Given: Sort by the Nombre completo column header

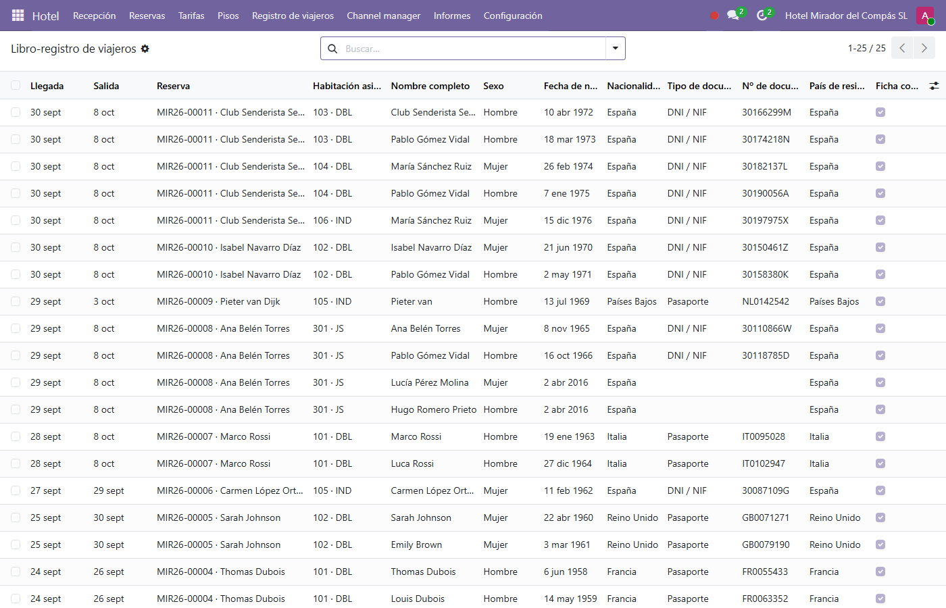Looking at the screenshot, I should click(x=430, y=86).
